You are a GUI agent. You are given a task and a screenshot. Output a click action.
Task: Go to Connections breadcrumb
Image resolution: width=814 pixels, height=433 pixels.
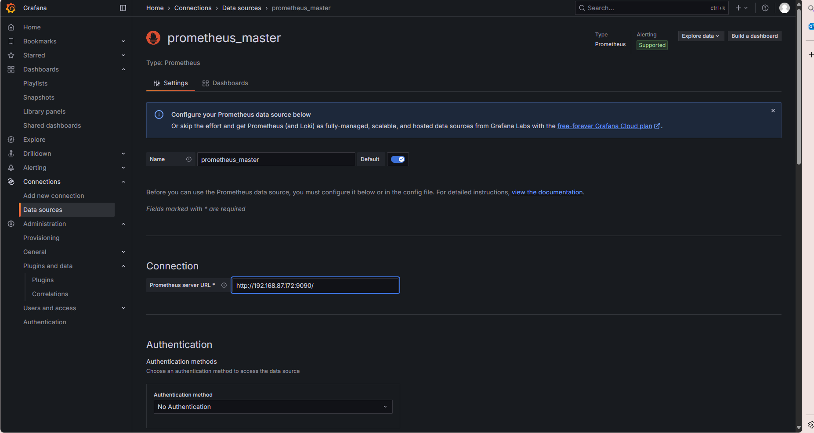[193, 8]
